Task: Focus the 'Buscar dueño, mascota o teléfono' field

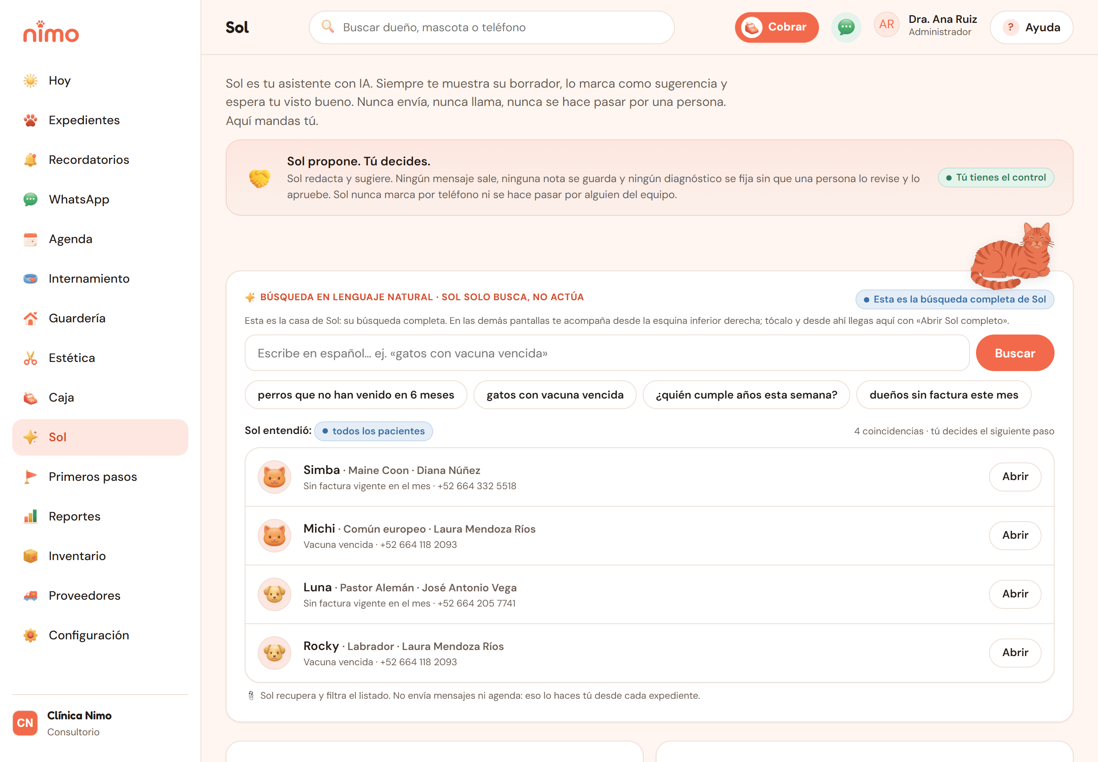Action: pos(492,27)
